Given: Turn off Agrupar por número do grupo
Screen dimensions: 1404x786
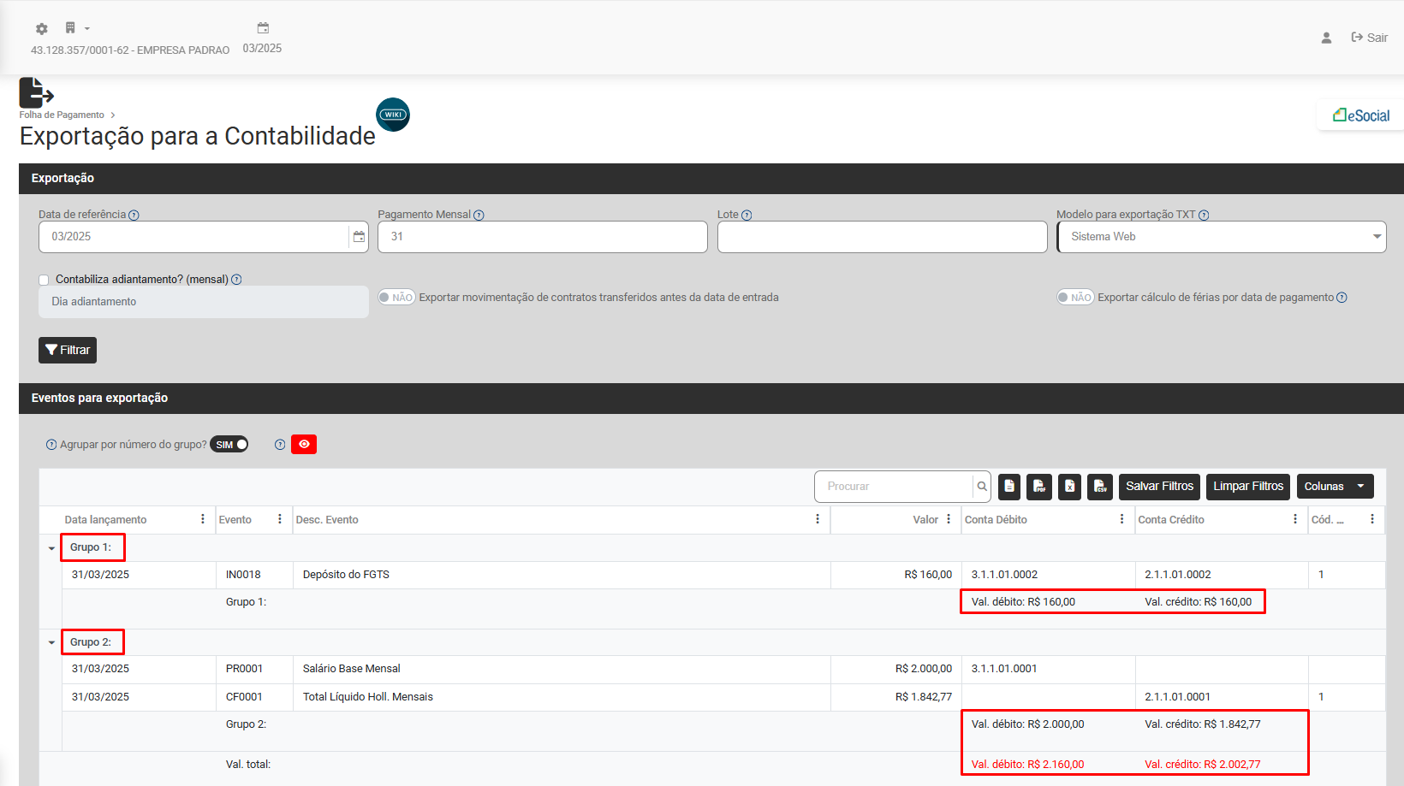Looking at the screenshot, I should tap(229, 445).
